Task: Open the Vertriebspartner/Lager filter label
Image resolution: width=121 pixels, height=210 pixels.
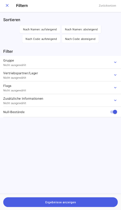Action: [x=21, y=73]
